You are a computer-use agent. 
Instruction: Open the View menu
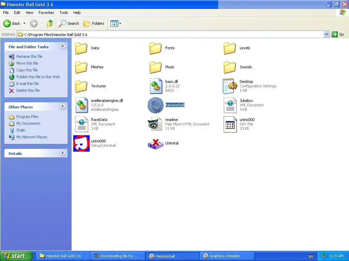tap(29, 13)
